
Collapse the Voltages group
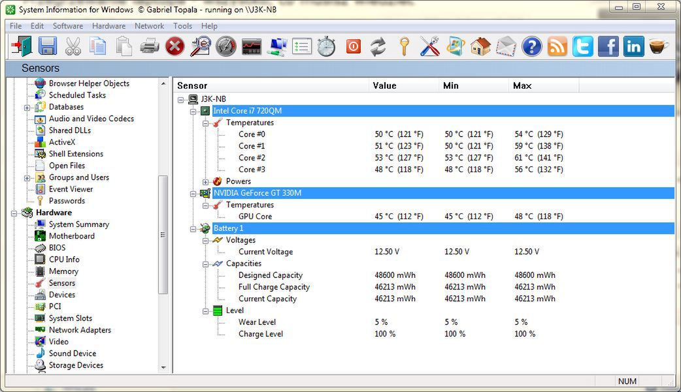206,241
